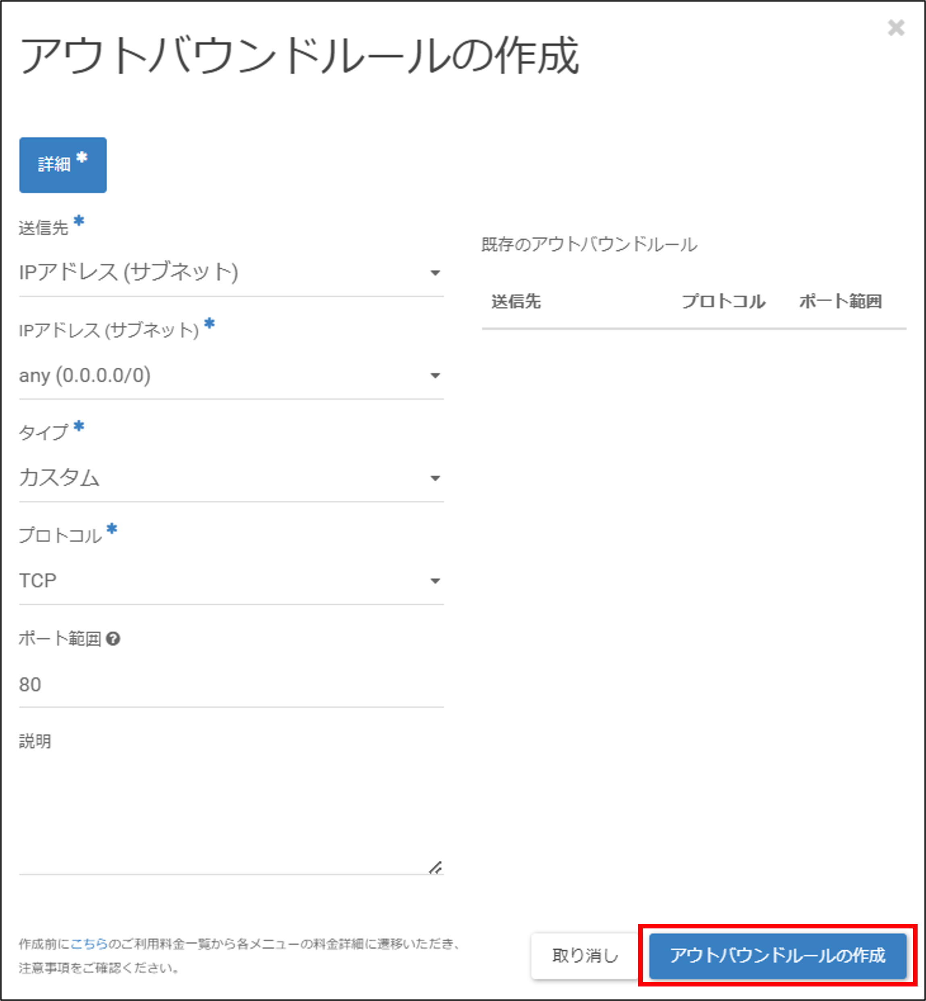Click the ポート範囲 help question icon
Image resolution: width=926 pixels, height=1001 pixels.
113,639
